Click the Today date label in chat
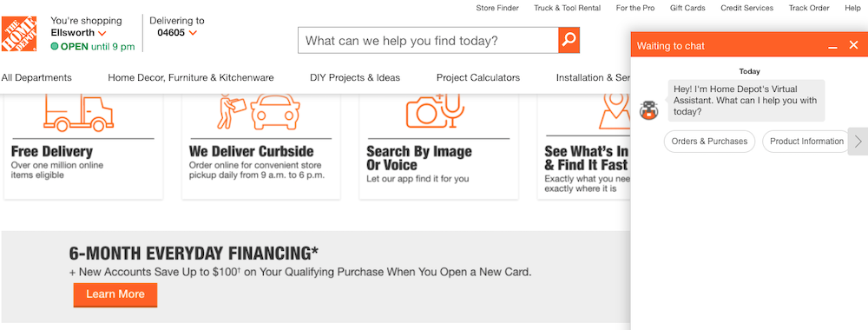Viewport: 868px width, 330px height. [750, 71]
